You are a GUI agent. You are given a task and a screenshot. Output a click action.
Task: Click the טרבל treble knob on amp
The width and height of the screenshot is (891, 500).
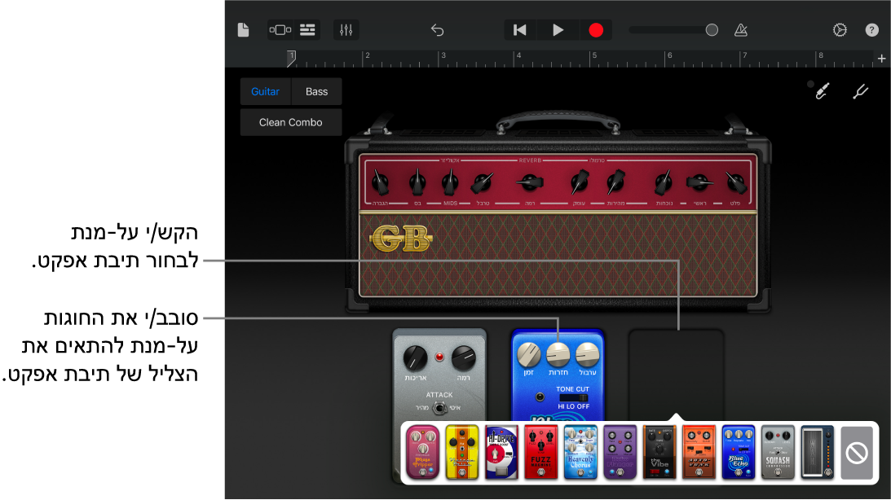click(483, 182)
